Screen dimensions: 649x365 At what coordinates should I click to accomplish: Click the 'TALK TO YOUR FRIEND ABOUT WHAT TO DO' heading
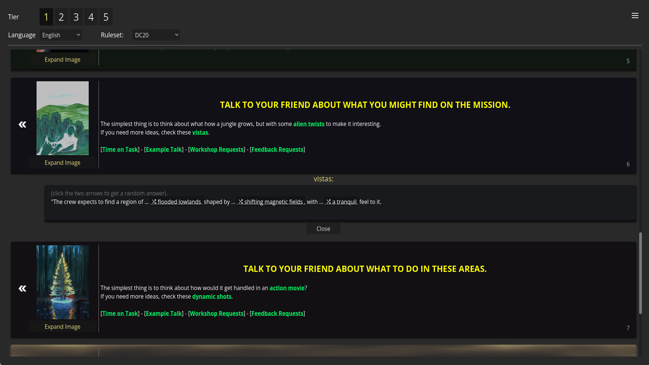click(x=365, y=269)
